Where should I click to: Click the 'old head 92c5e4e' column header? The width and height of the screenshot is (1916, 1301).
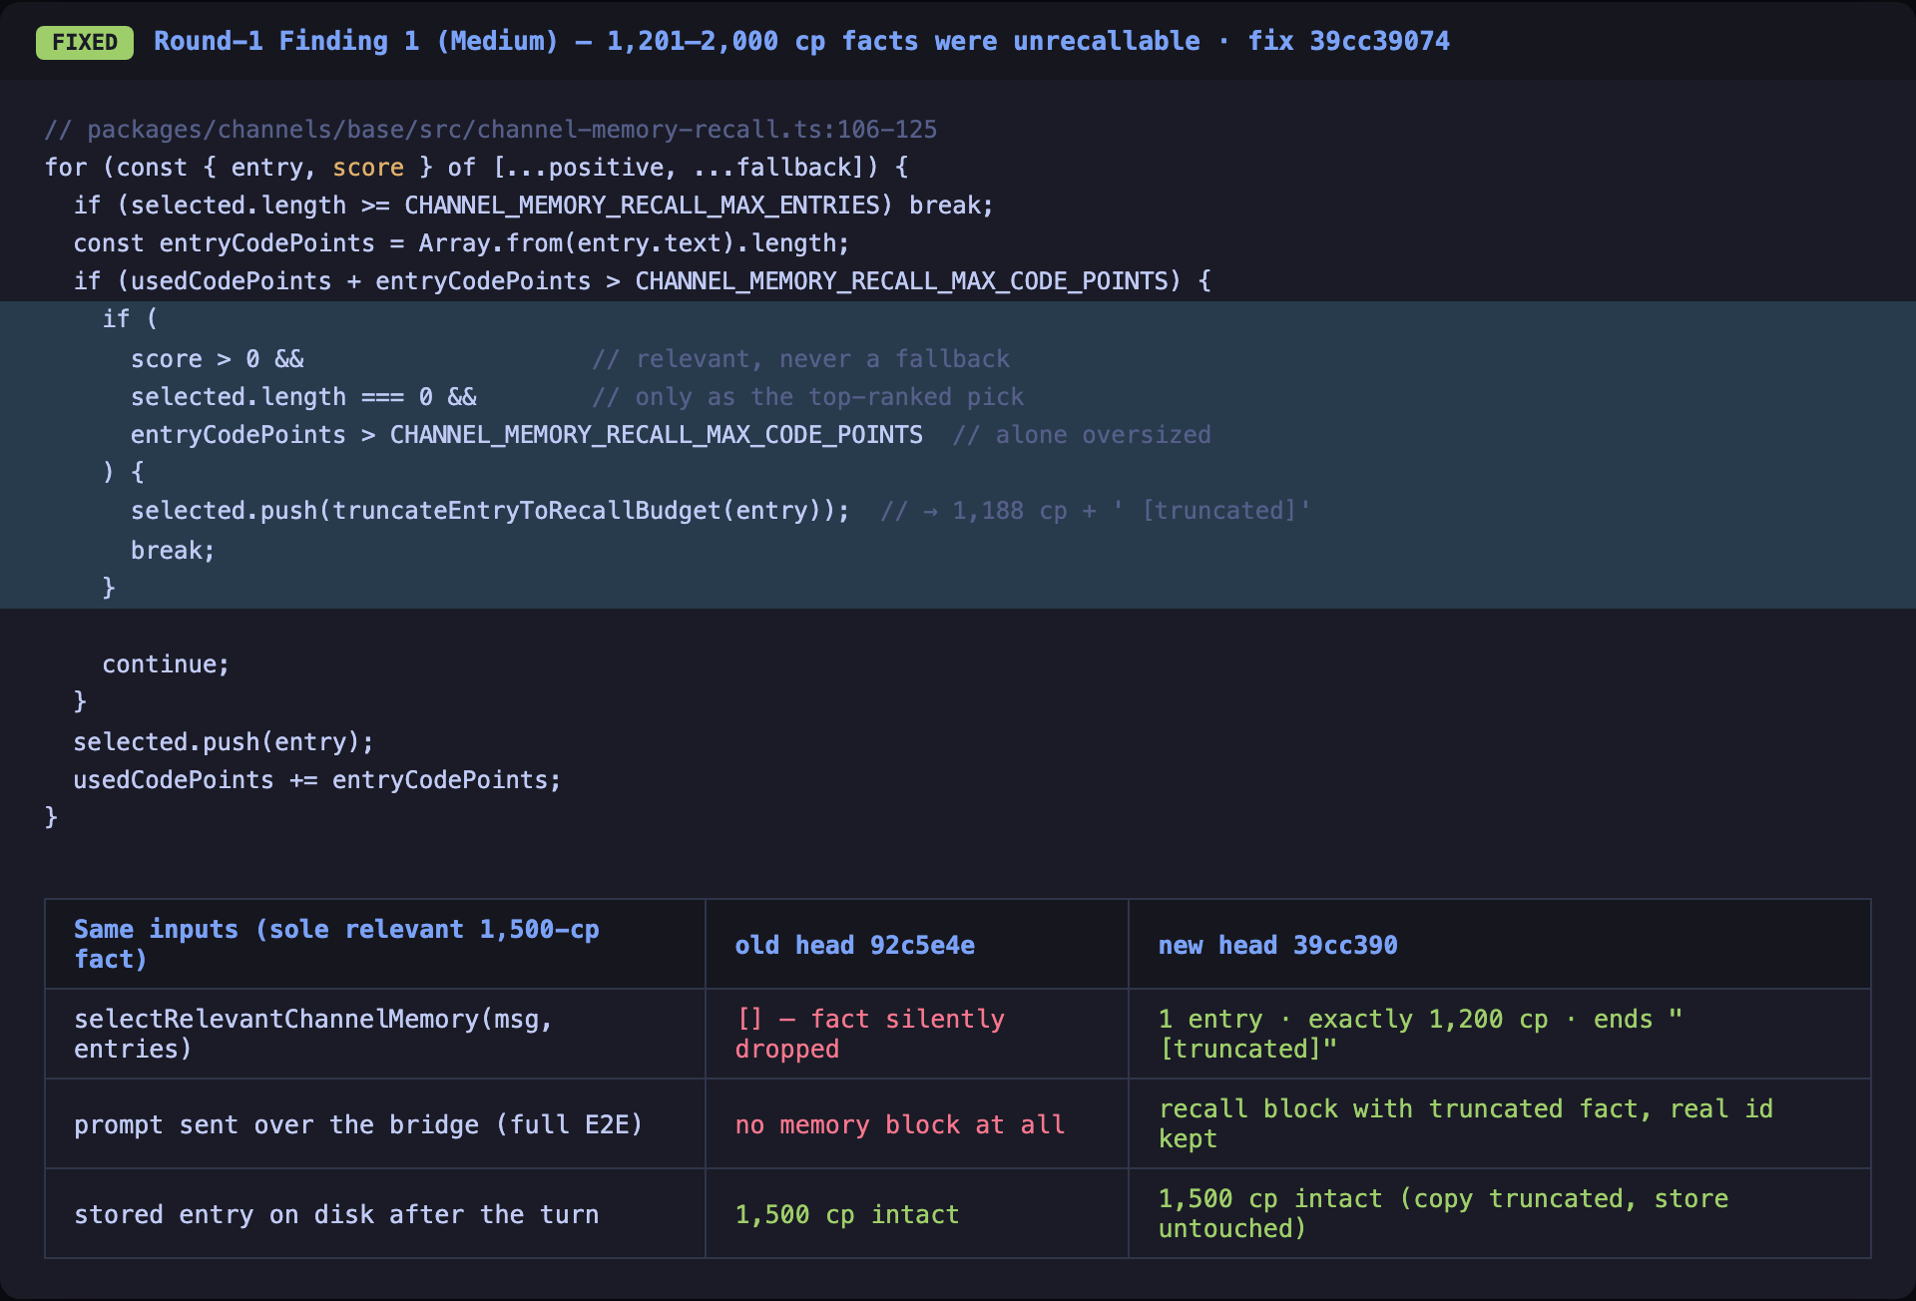917,944
